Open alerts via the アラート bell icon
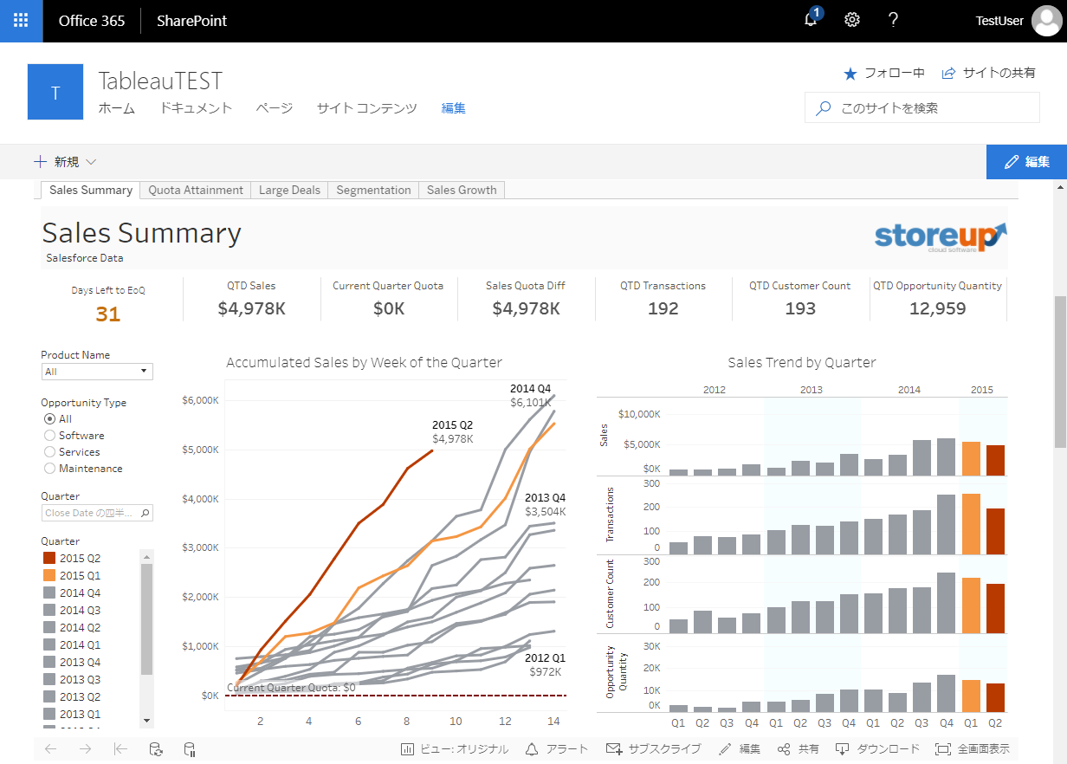The height and width of the screenshot is (764, 1067). coord(557,748)
